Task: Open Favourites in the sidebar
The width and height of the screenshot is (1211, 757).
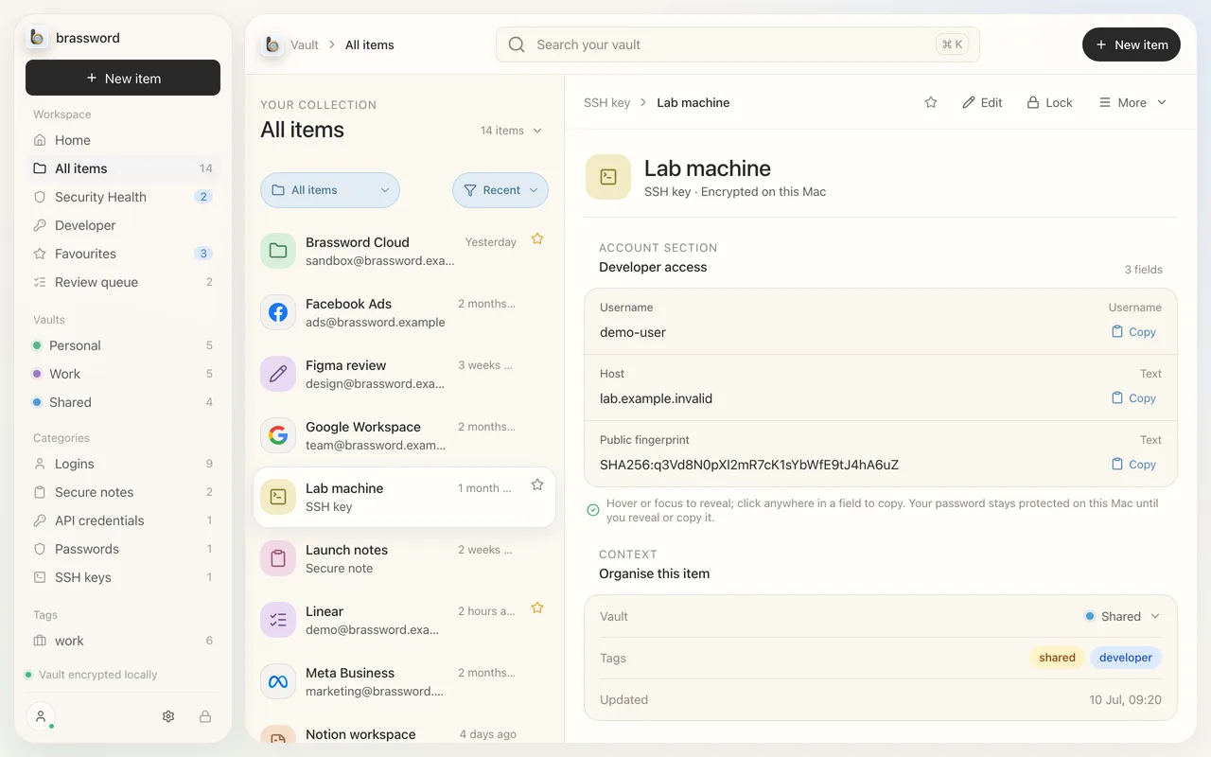Action: [x=123, y=254]
